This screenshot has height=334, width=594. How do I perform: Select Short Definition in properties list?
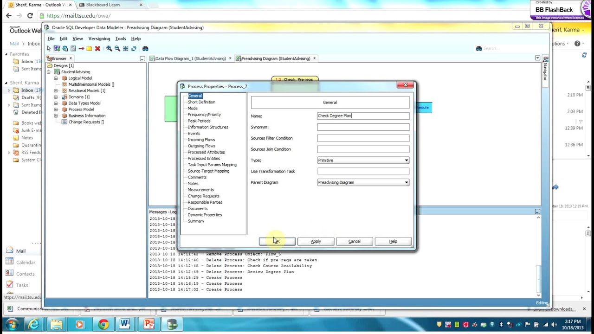click(201, 102)
